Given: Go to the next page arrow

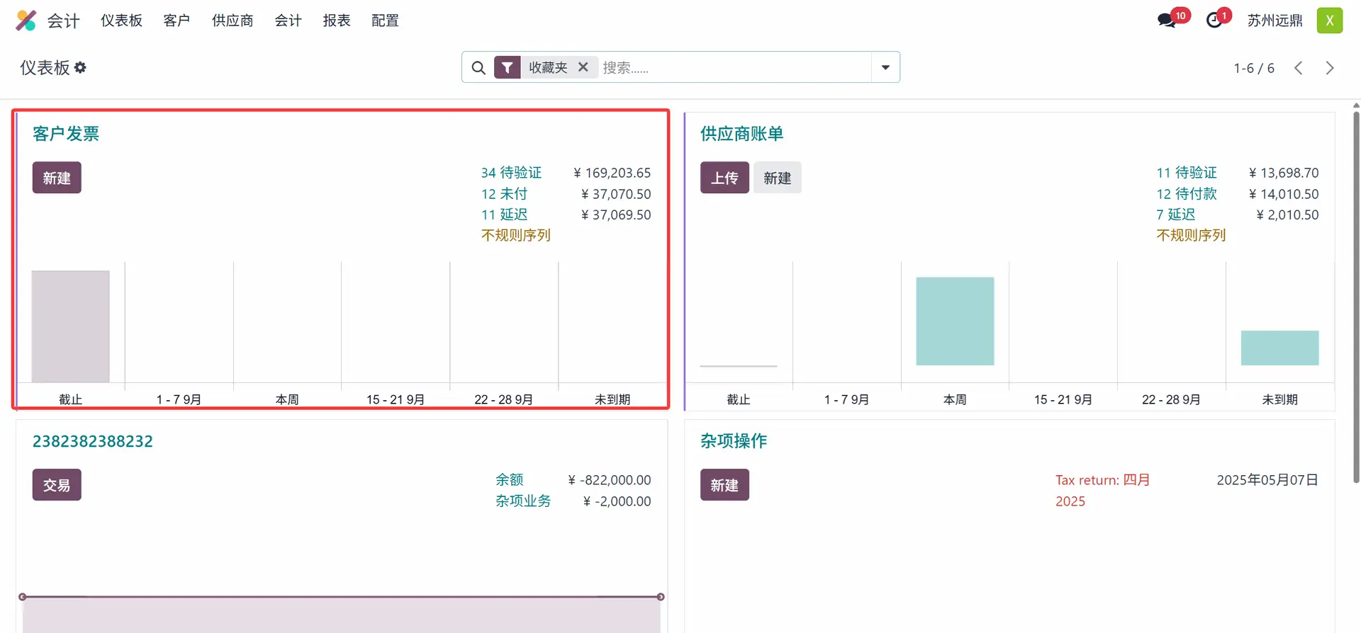Looking at the screenshot, I should (1330, 68).
